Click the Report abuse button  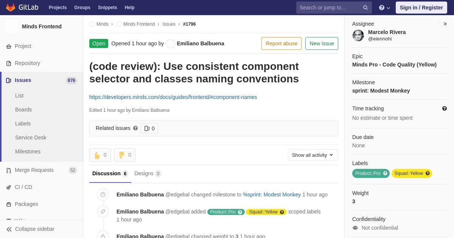tap(281, 43)
